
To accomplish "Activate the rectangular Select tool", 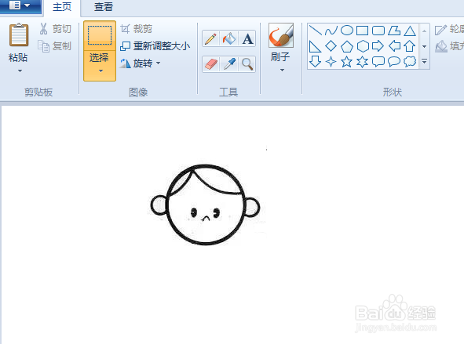I will pyautogui.click(x=100, y=35).
